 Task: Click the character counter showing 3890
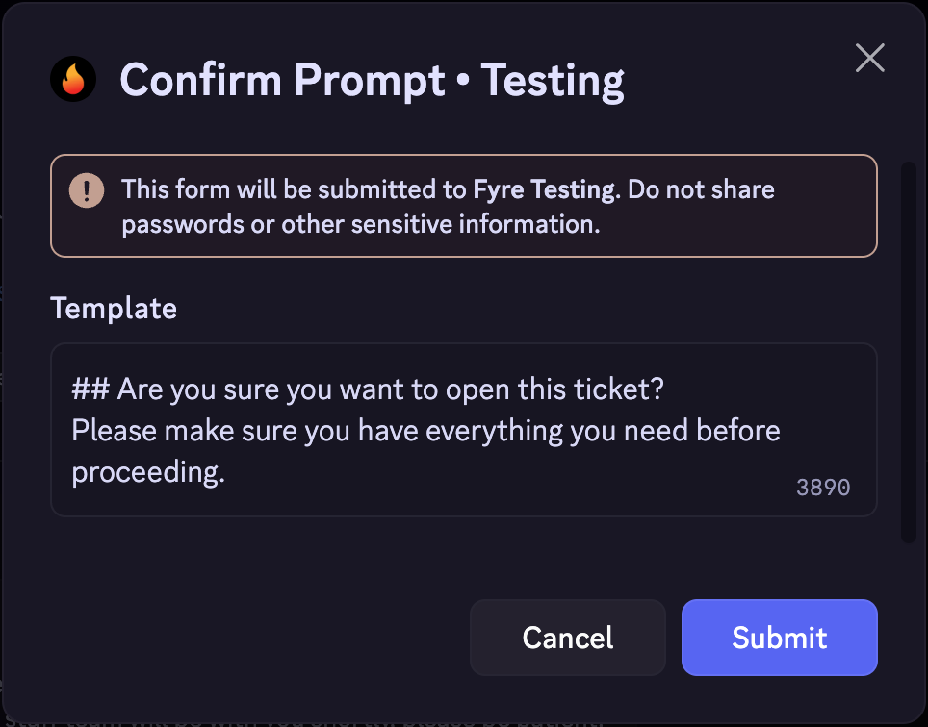tap(823, 488)
